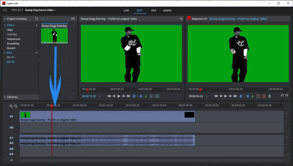Expand the Libraries section
This screenshot has width=293, height=166.
5,97
